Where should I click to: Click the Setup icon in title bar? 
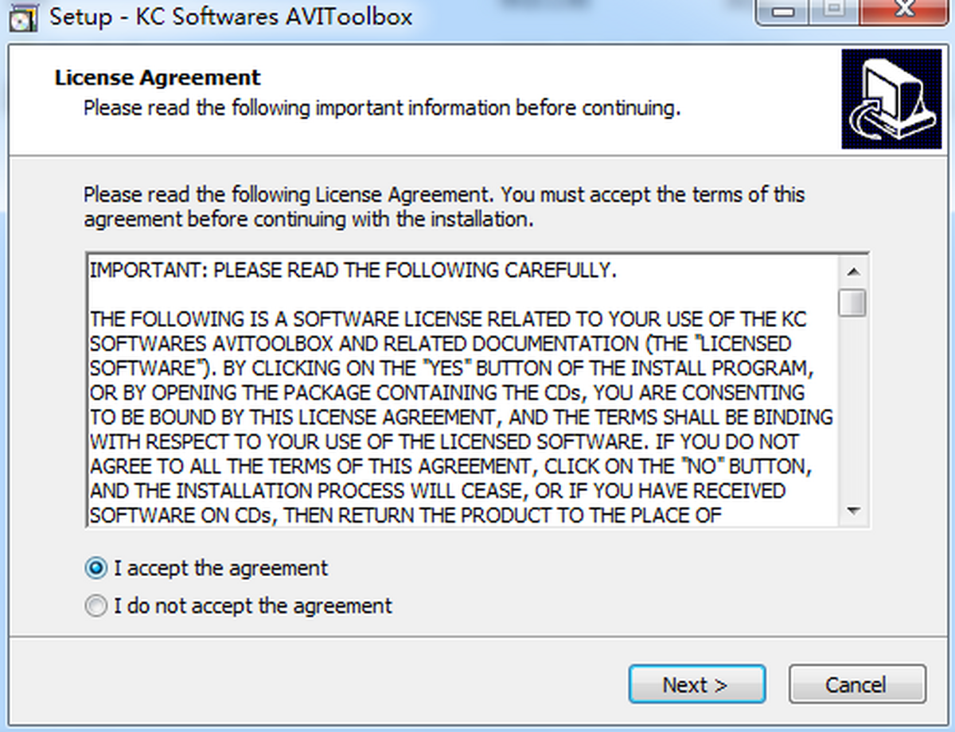click(x=28, y=18)
